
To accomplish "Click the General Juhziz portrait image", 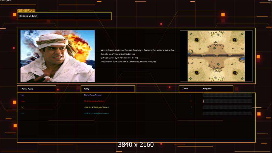I will click(57, 56).
